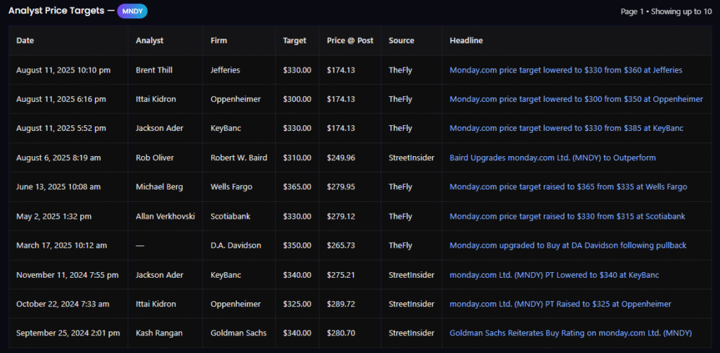Open Baird Upgrades monday.com to Outperform link
Image resolution: width=720 pixels, height=353 pixels.
click(x=552, y=158)
